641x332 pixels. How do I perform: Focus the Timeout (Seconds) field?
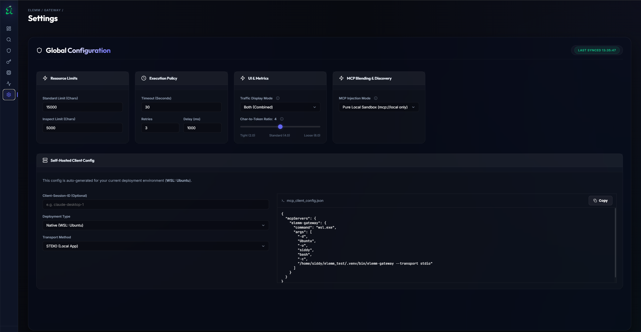click(181, 107)
